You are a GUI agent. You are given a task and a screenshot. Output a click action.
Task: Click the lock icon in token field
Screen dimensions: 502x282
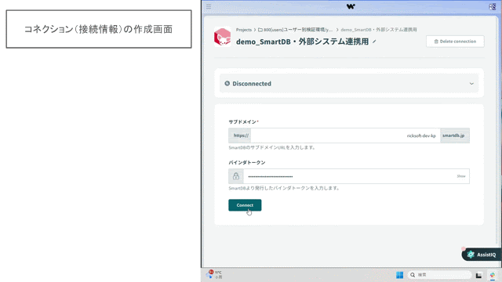point(236,176)
